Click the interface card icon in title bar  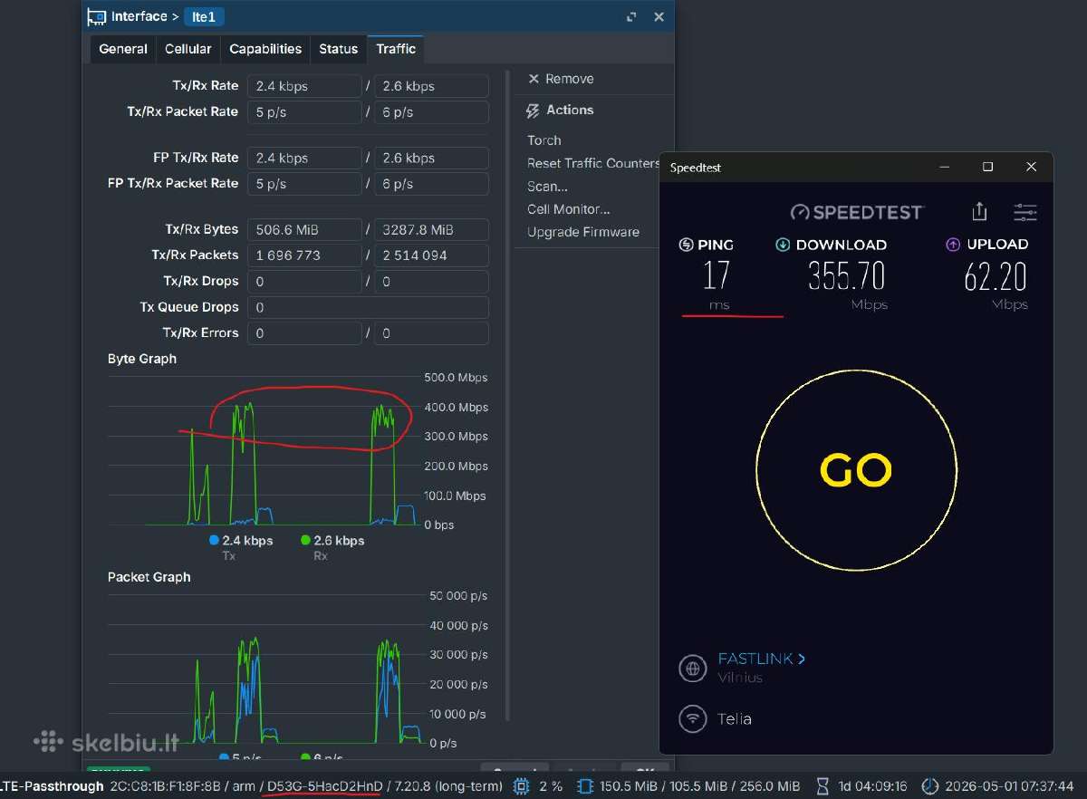[x=97, y=16]
